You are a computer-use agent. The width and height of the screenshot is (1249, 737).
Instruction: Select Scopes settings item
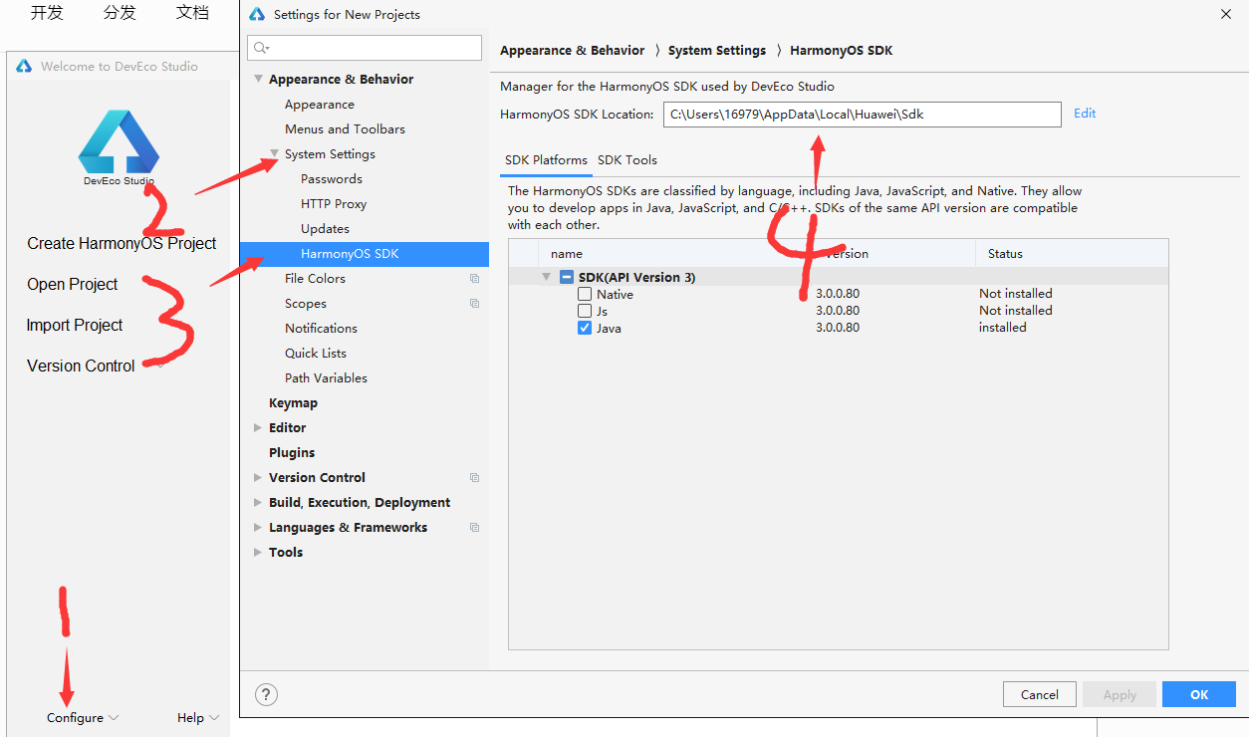(306, 304)
